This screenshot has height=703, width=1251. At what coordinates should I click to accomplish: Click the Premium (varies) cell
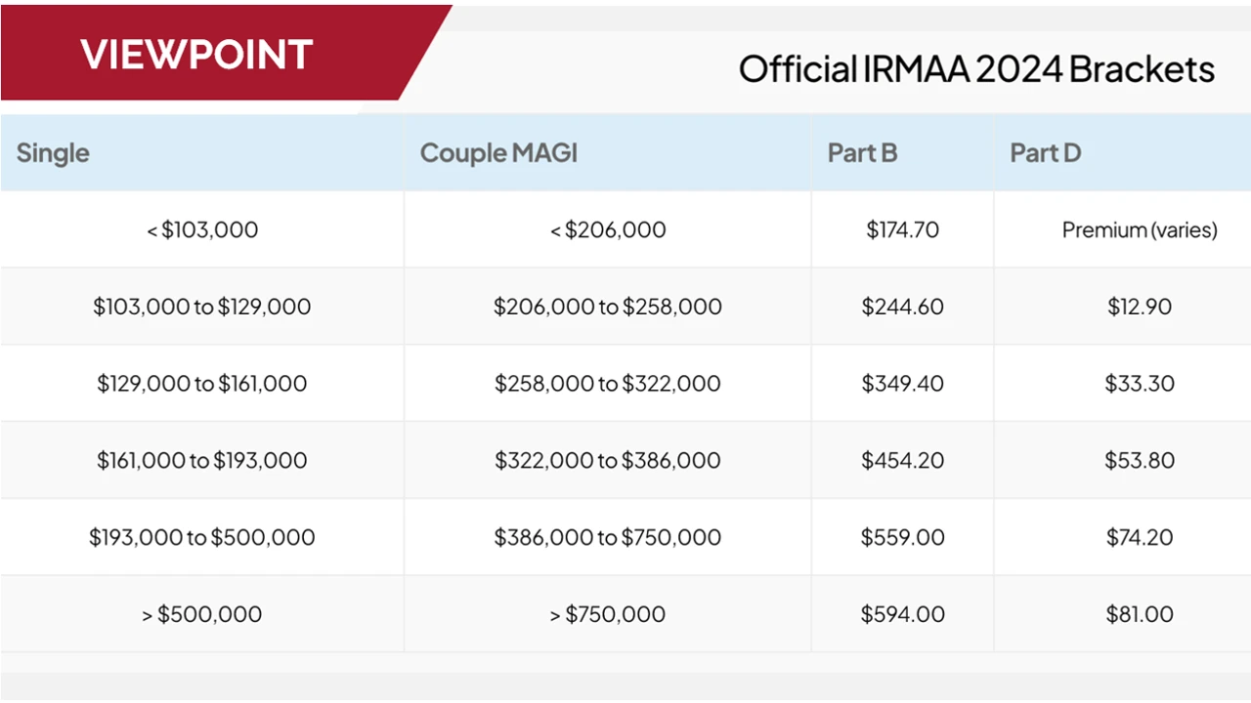1140,230
